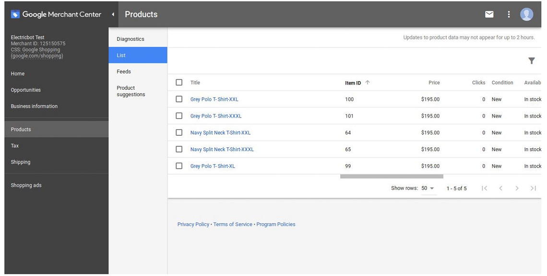Open the mail notifications icon
547x276 pixels.
[489, 14]
